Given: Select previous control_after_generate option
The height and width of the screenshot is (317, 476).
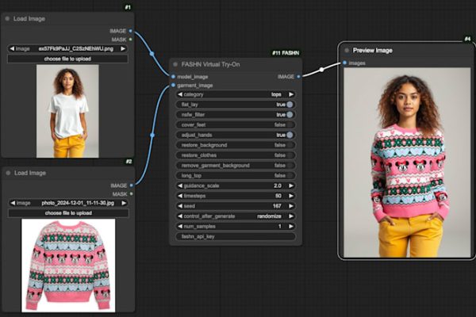Looking at the screenshot, I should [x=180, y=216].
